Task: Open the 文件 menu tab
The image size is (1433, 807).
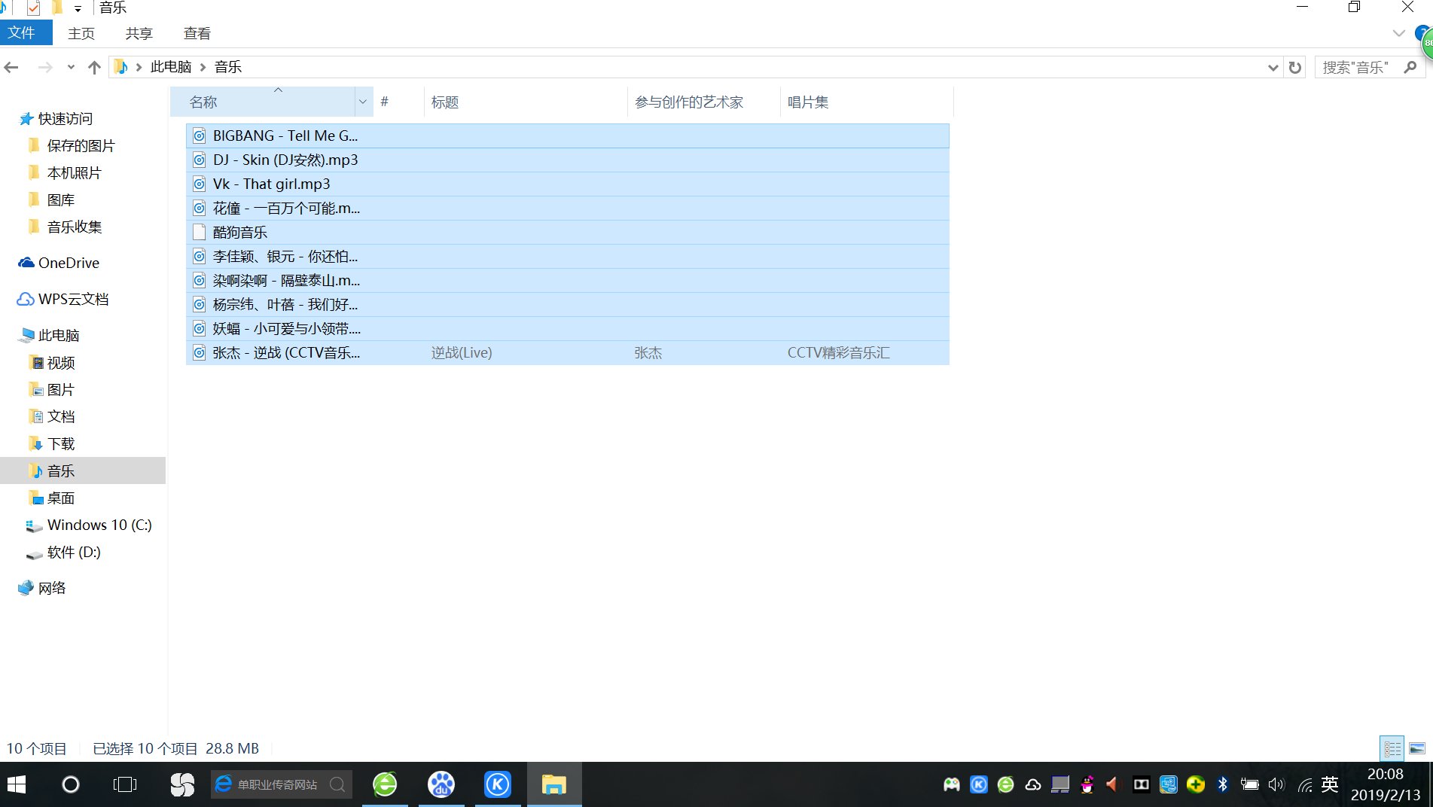Action: point(23,33)
